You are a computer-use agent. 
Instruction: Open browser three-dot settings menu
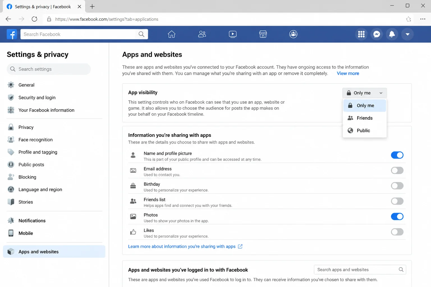(423, 19)
